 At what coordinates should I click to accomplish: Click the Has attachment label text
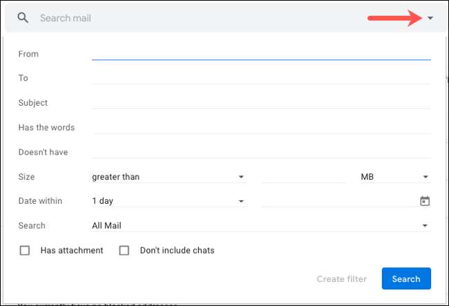[x=72, y=251]
